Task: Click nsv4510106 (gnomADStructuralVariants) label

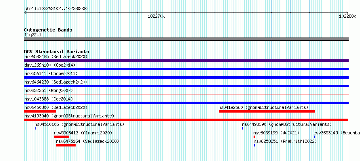Action: pos(79,124)
